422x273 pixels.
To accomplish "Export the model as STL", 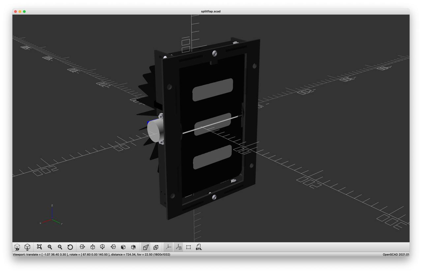I will (198, 247).
